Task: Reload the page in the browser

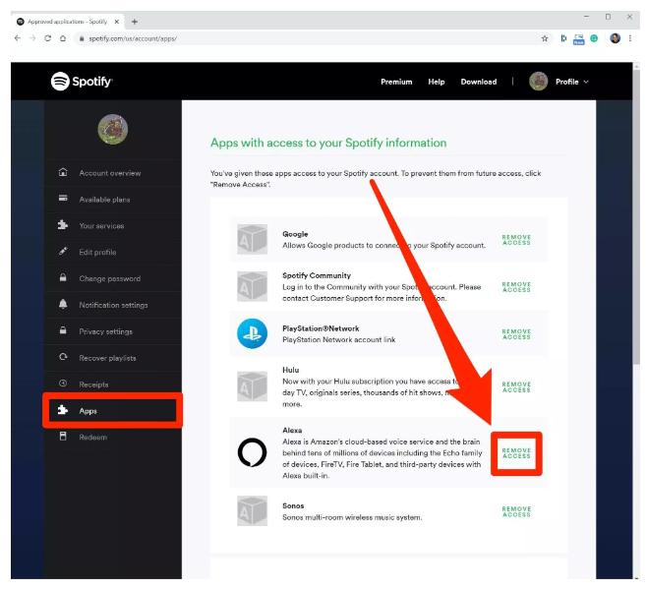Action: pos(48,38)
